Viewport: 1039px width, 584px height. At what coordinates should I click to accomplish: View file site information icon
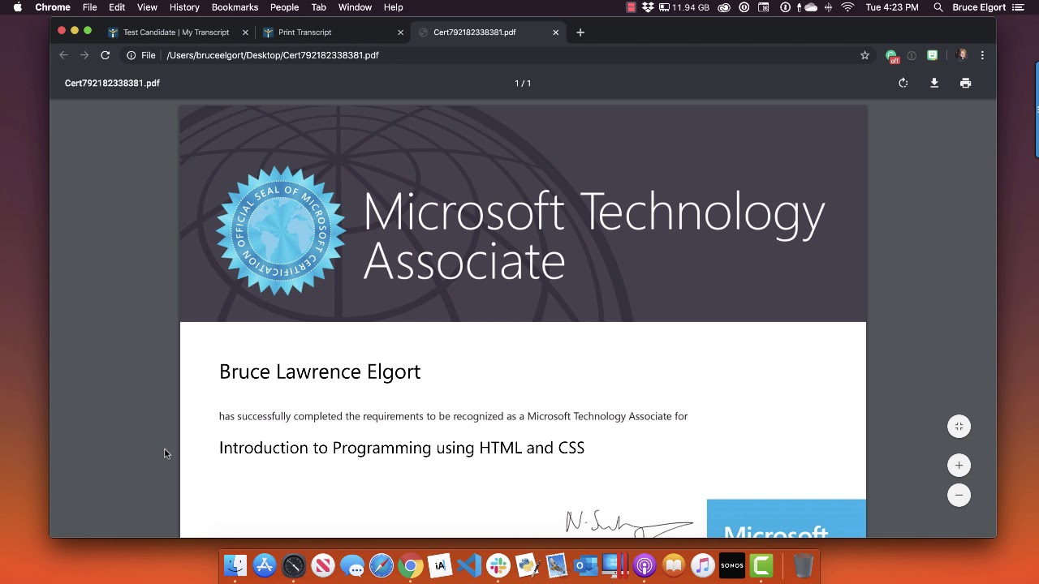point(131,55)
